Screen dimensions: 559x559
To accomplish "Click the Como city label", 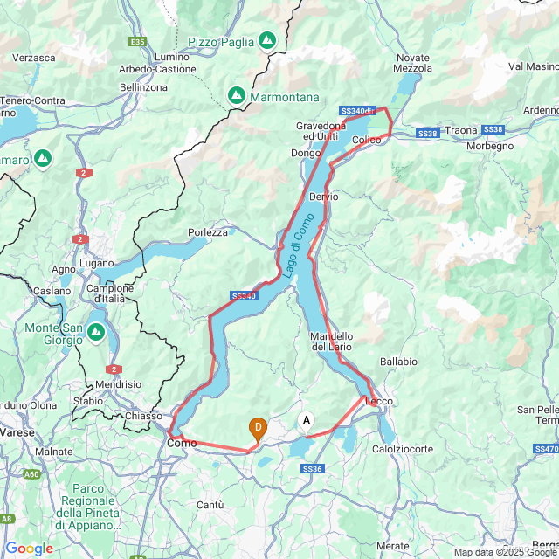I will (182, 443).
